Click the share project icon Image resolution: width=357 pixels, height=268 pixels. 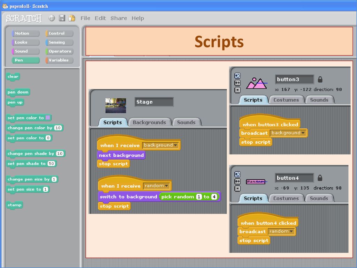[72, 18]
